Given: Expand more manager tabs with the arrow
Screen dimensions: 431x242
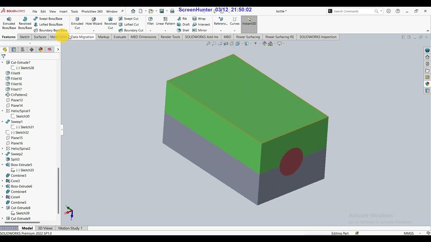Looking at the screenshot, I should tap(58, 49).
